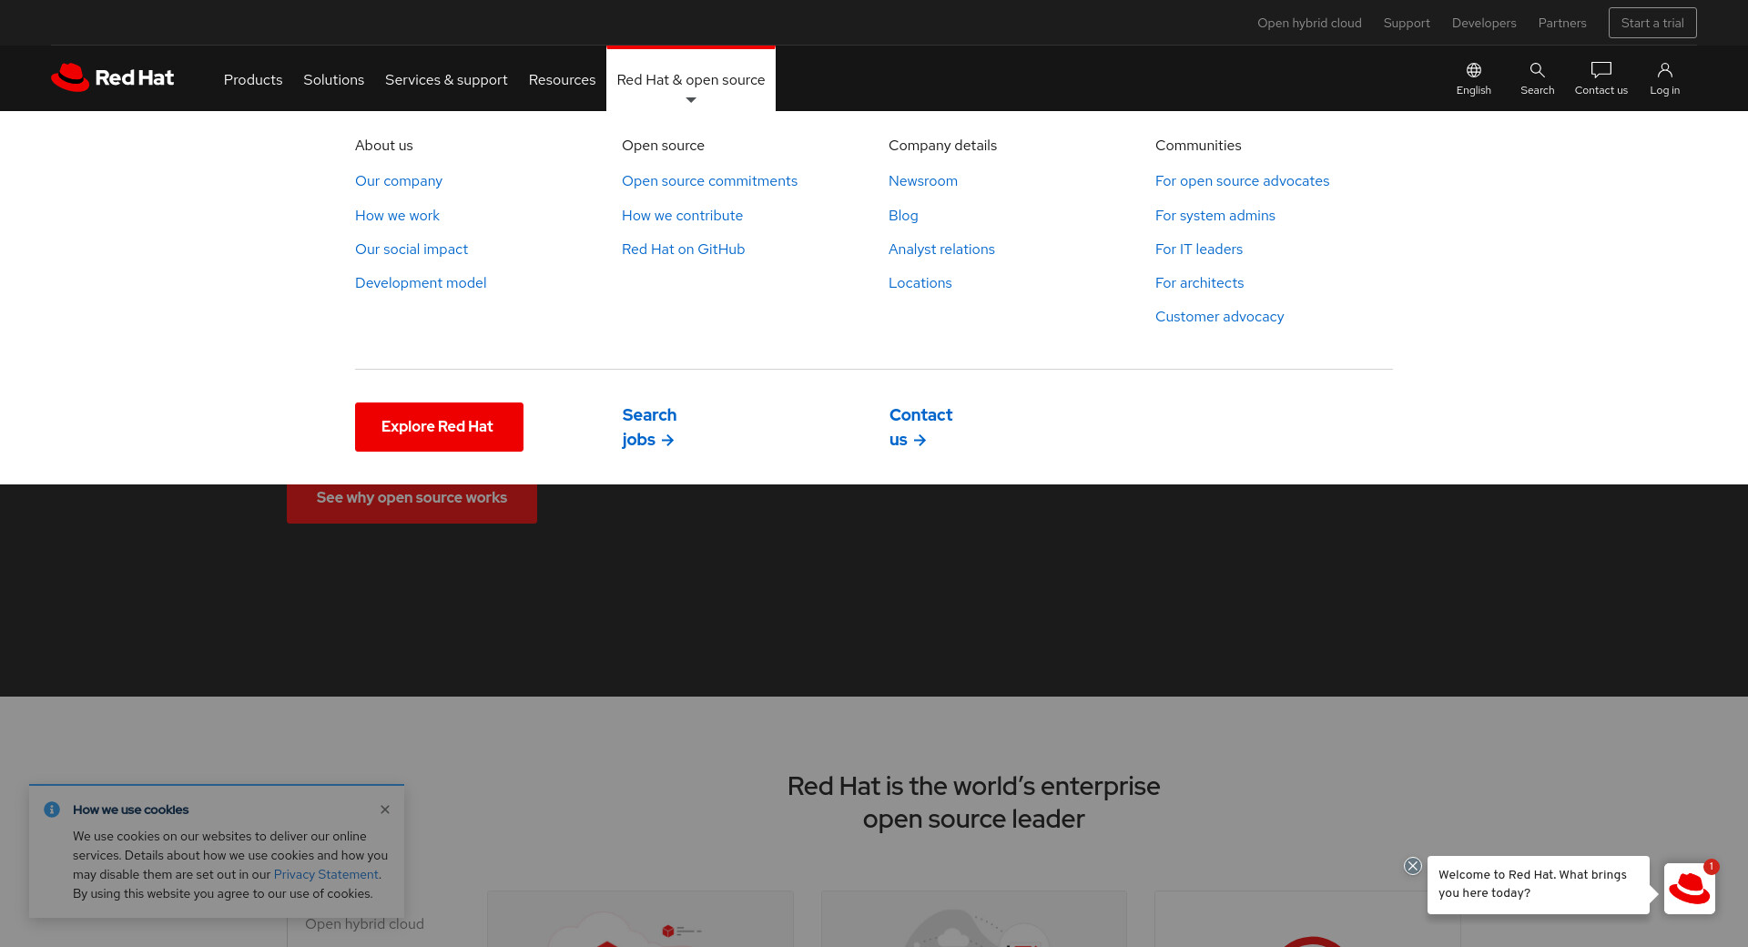Open the English language globe selector
1748x947 pixels.
(x=1473, y=78)
